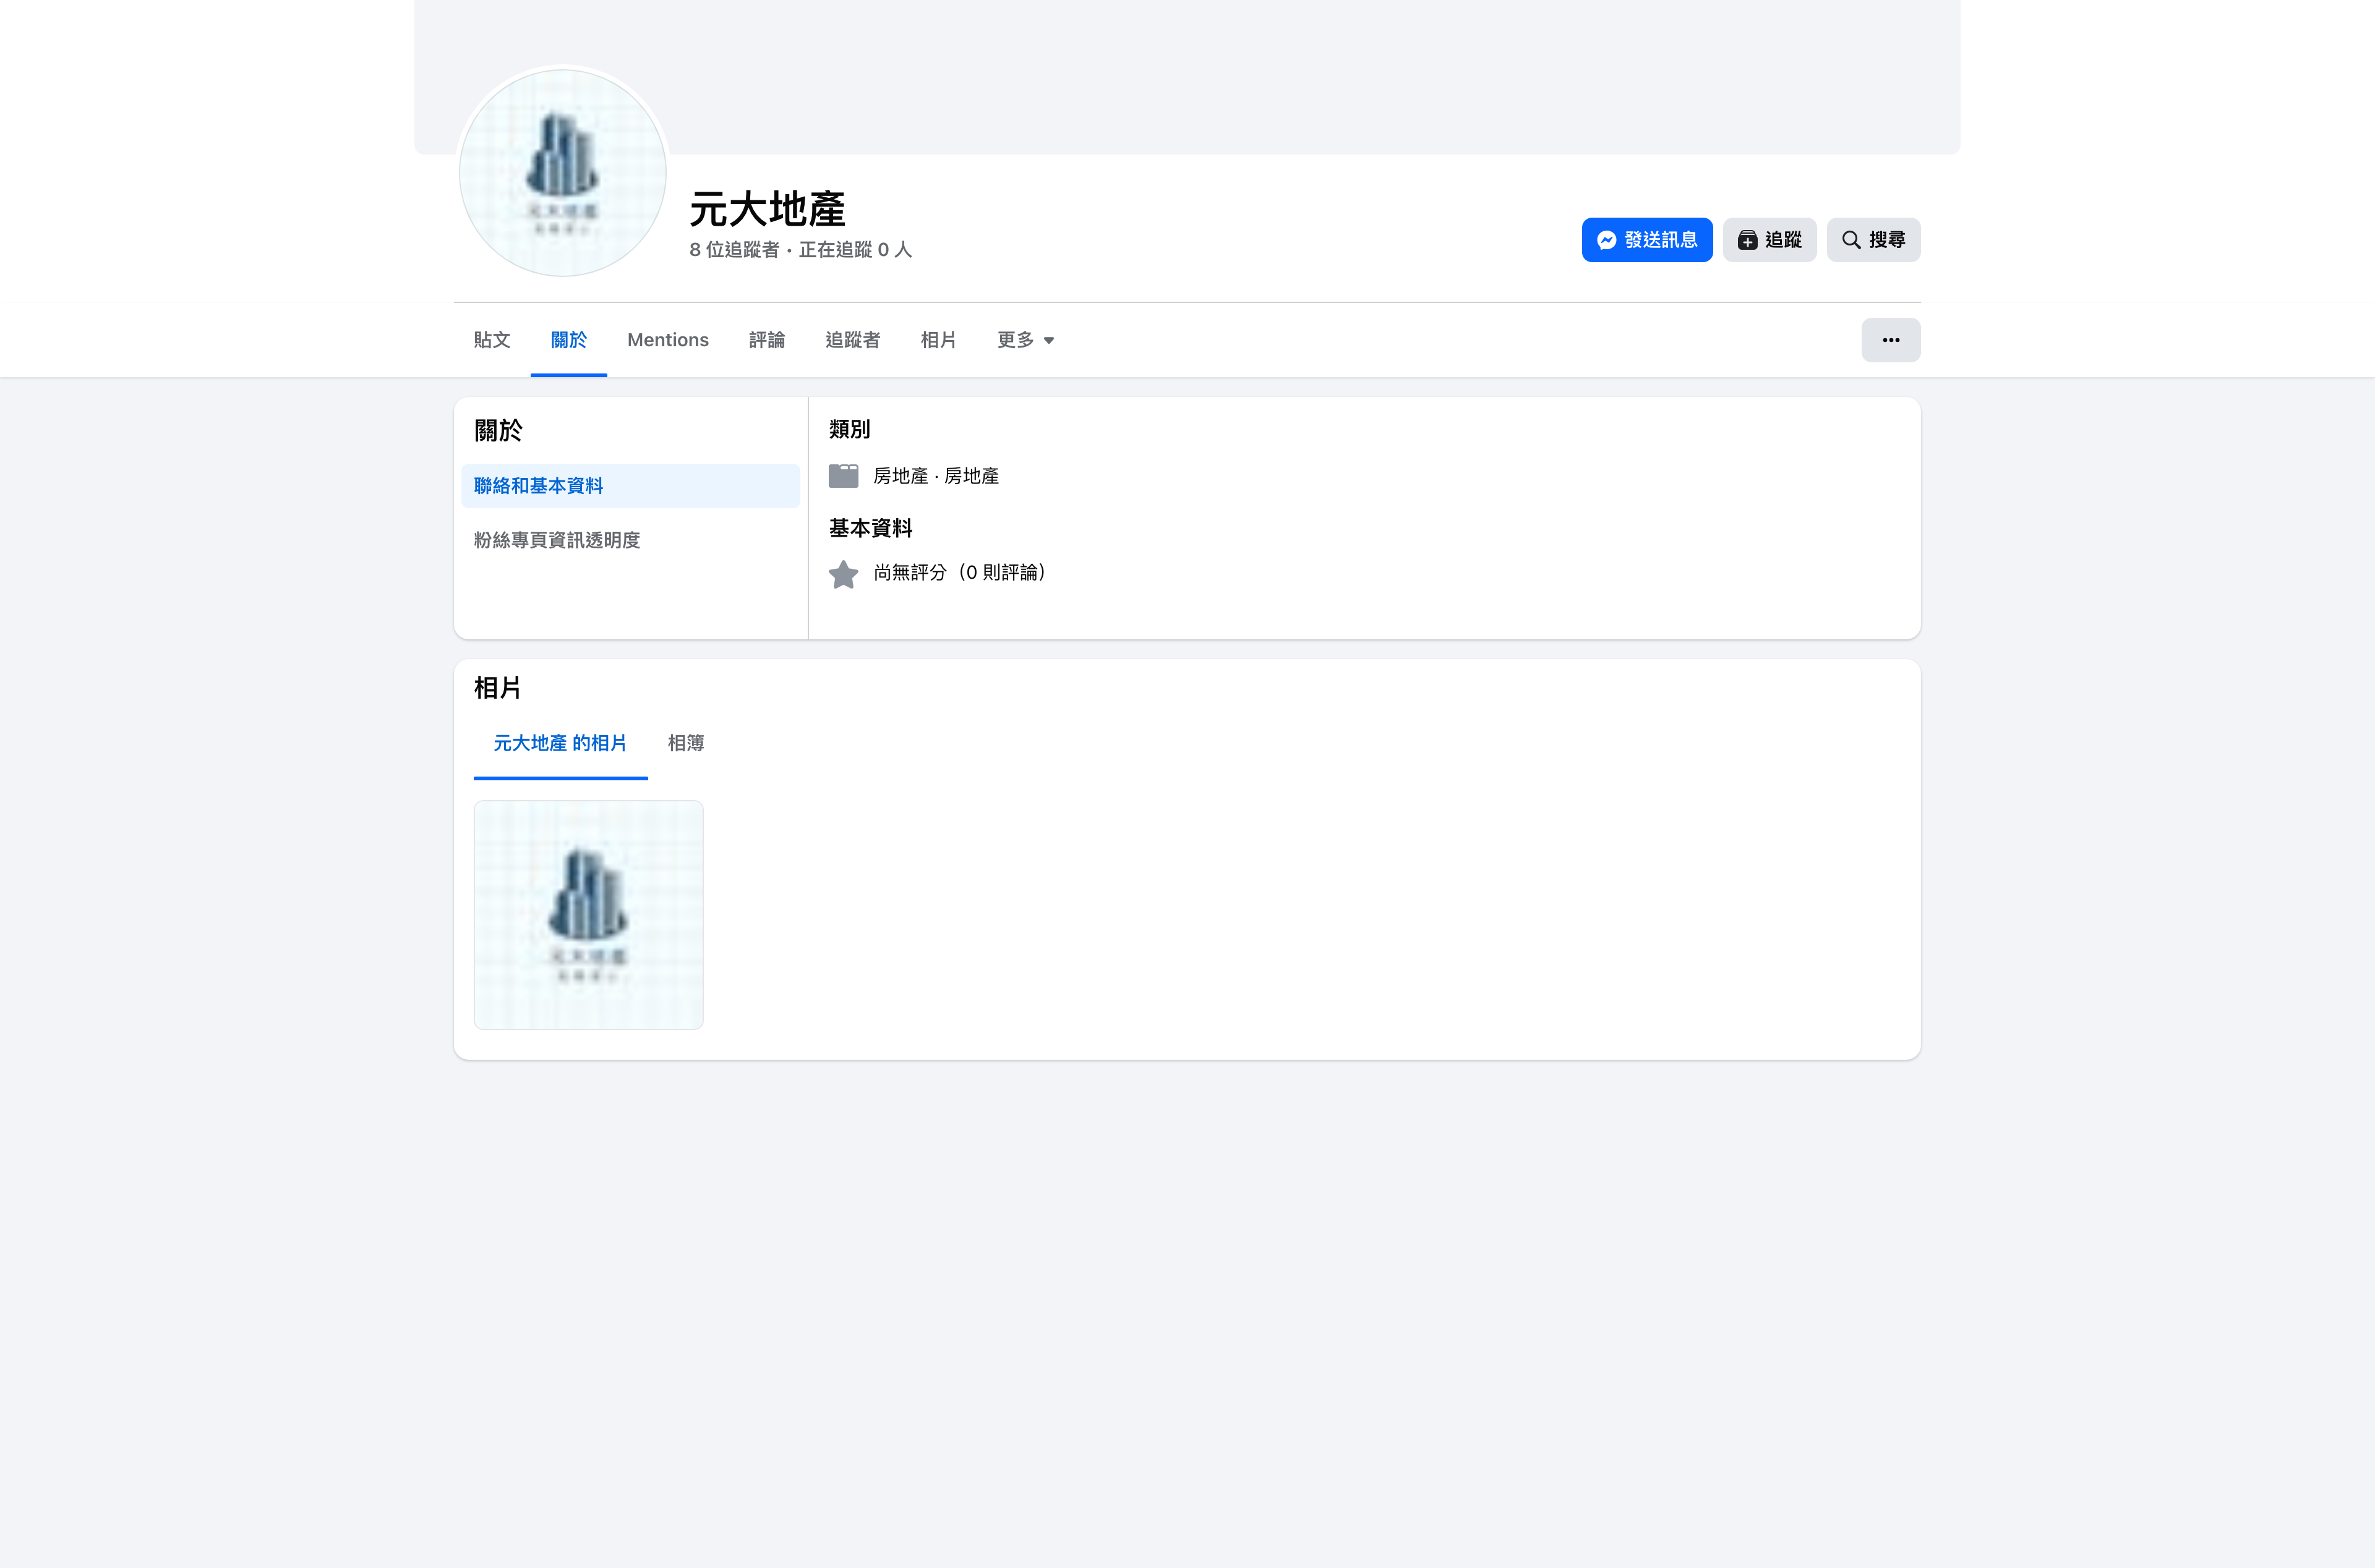The width and height of the screenshot is (2375, 1568).
Task: Click the 發送訊息 button
Action: [1647, 239]
